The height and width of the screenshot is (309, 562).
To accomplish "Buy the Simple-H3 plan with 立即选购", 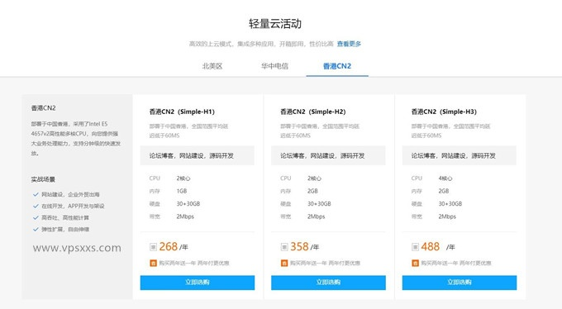I will point(460,283).
